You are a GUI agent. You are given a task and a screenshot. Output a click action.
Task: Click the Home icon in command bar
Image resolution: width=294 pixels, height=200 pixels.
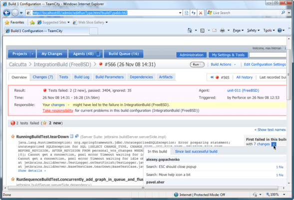(x=190, y=30)
